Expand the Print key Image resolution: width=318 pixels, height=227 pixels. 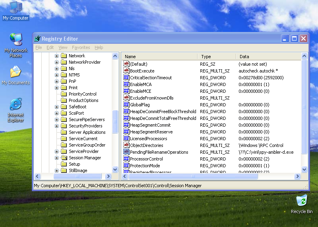point(56,88)
